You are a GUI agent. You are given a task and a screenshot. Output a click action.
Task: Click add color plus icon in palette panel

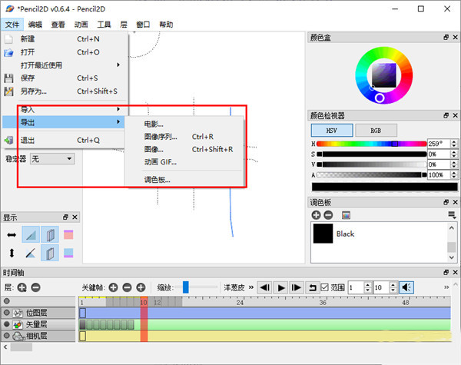tap(317, 215)
